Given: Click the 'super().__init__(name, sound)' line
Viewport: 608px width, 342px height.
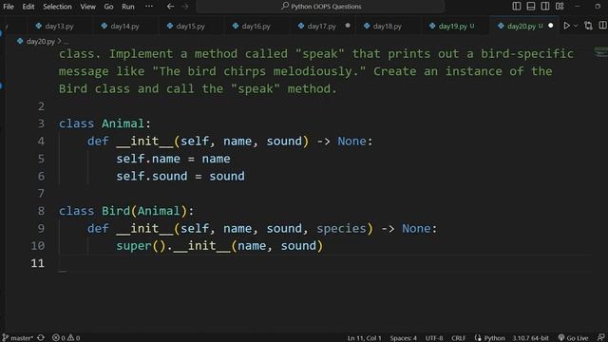Looking at the screenshot, I should [x=219, y=246].
